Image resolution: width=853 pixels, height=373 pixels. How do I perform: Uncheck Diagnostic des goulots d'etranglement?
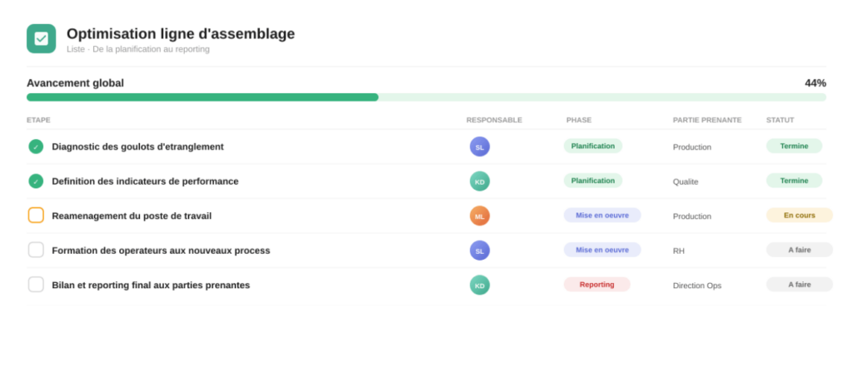pyautogui.click(x=36, y=147)
